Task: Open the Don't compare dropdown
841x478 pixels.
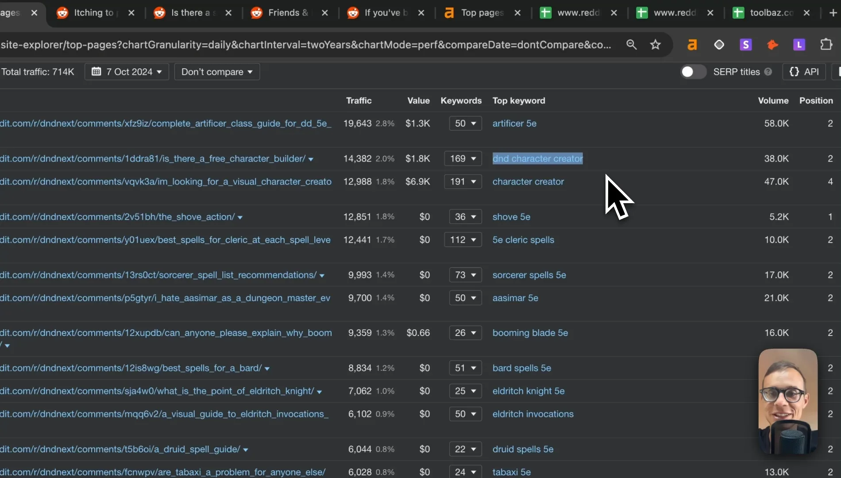Action: (217, 72)
